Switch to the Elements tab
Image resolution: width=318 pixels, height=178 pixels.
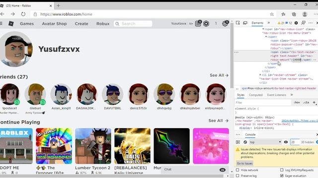pyautogui.click(x=257, y=23)
